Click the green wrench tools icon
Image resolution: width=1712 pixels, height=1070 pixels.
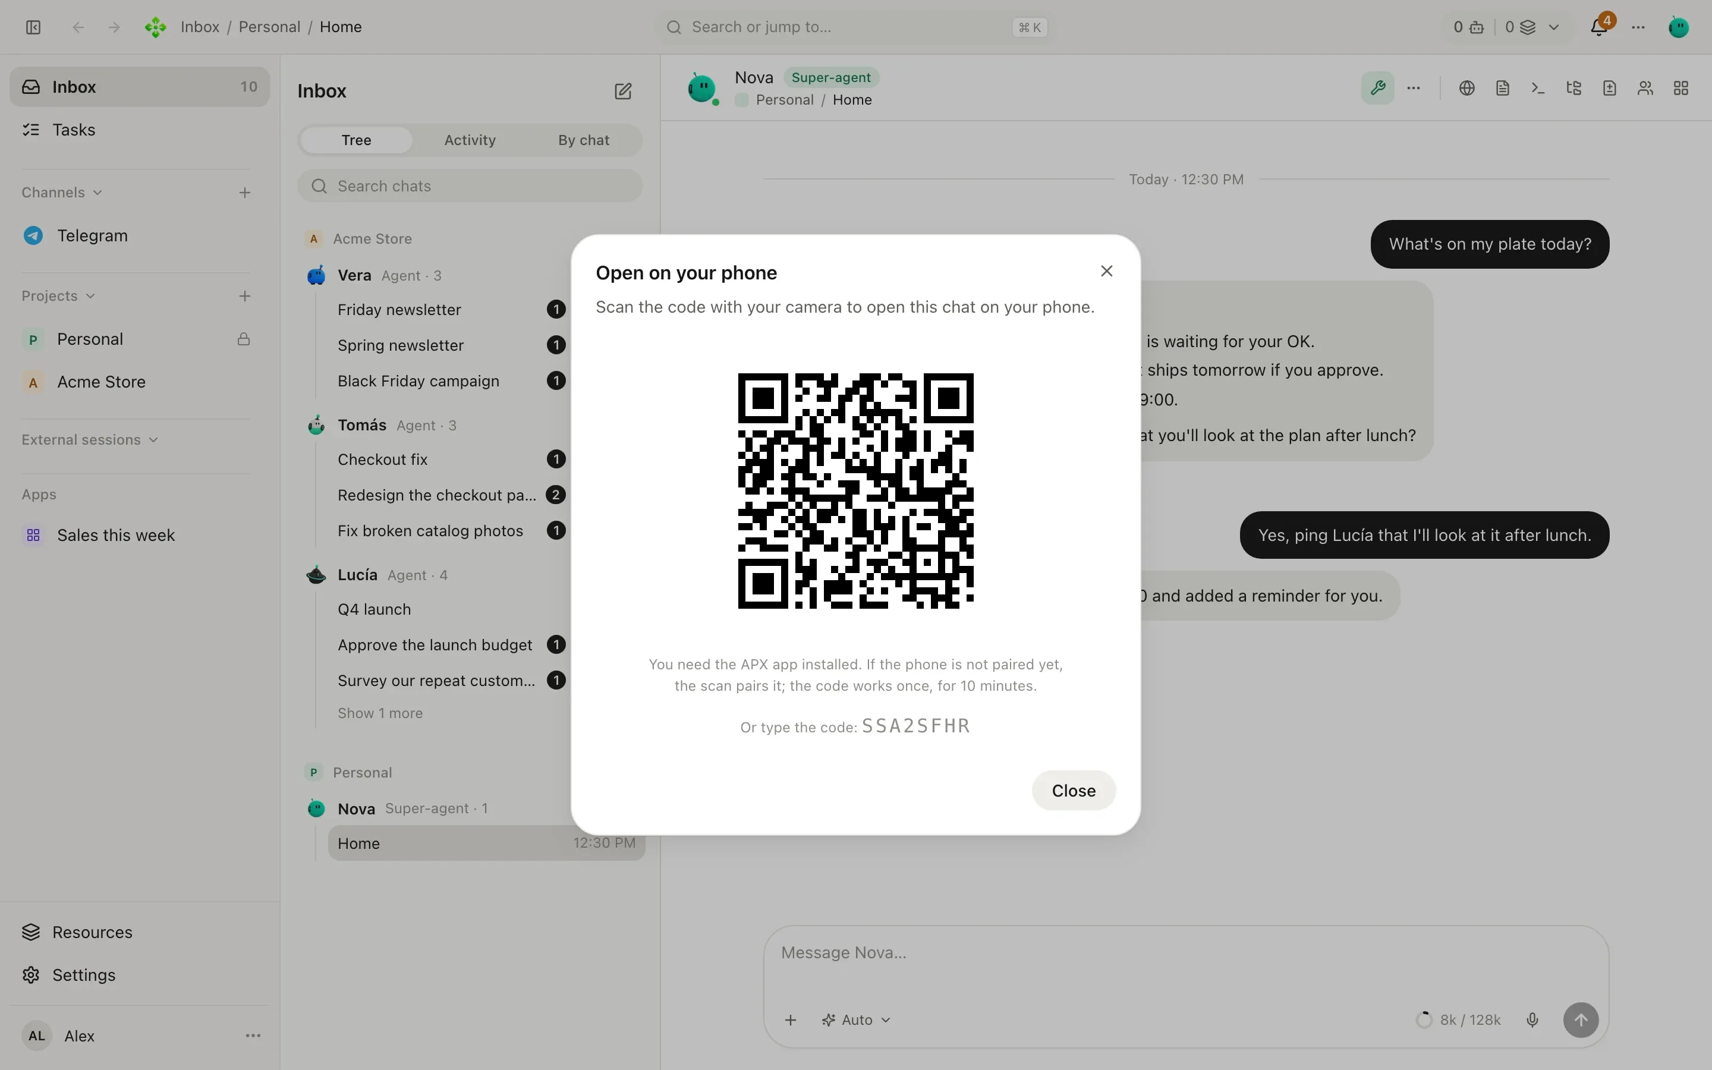[x=1377, y=88]
